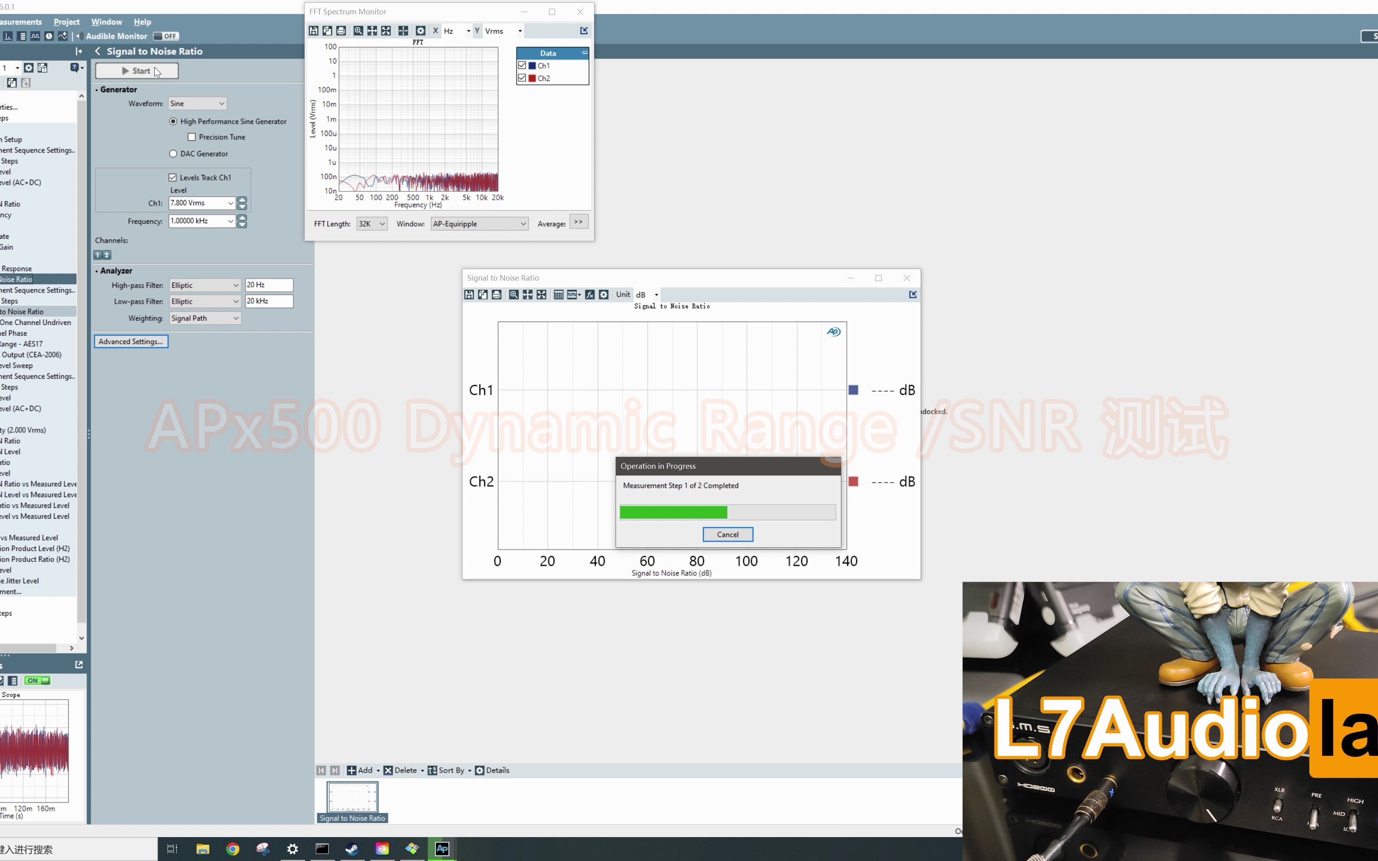Image resolution: width=1378 pixels, height=861 pixels.
Task: Open the Low-pass Filter Elliptic dropdown
Action: click(205, 301)
